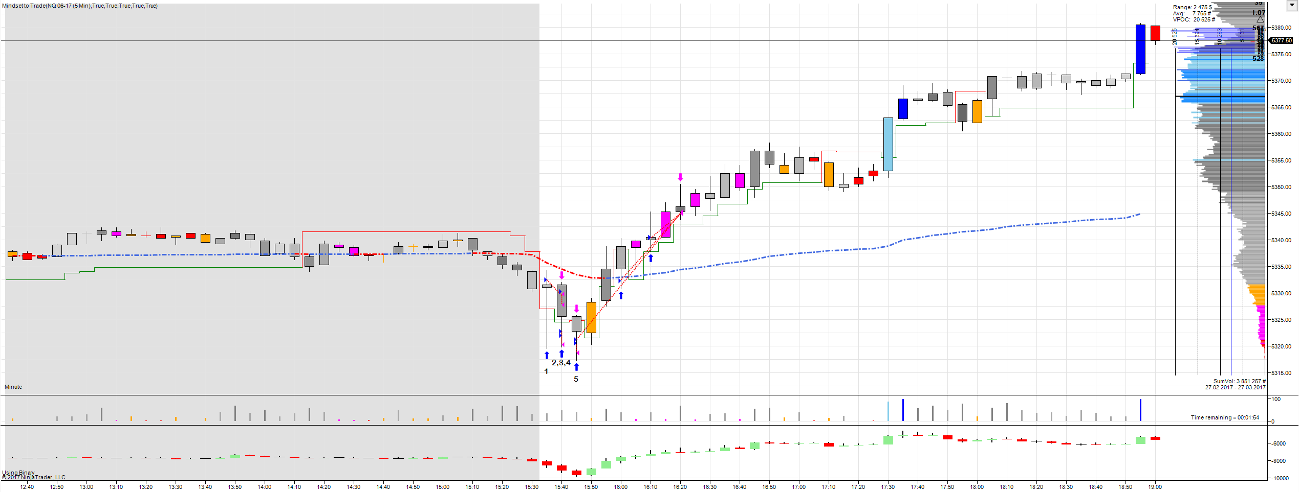Click the 'Time remaining = 00:01:54' text
1299x492 pixels.
coord(1225,417)
